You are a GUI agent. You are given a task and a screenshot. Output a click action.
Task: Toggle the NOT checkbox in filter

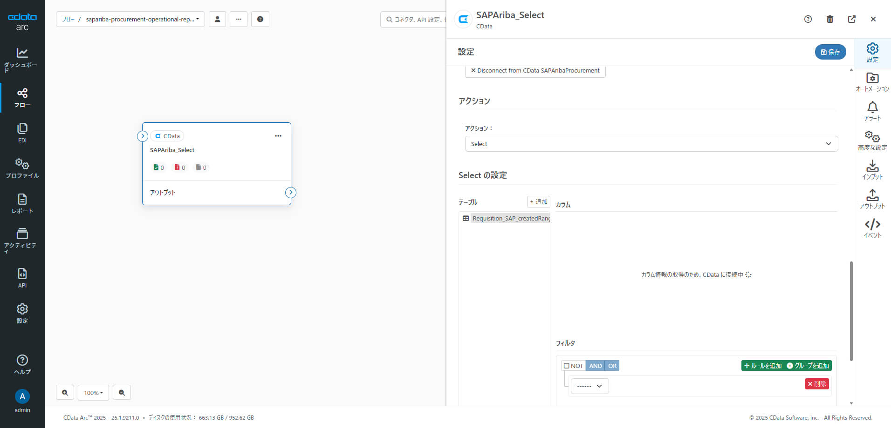pyautogui.click(x=567, y=366)
